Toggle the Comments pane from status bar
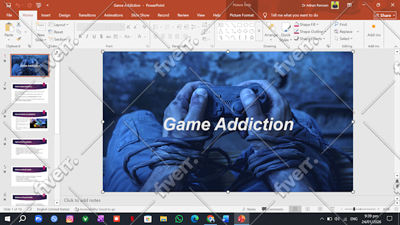The width and height of the screenshot is (400, 225). tap(272, 209)
